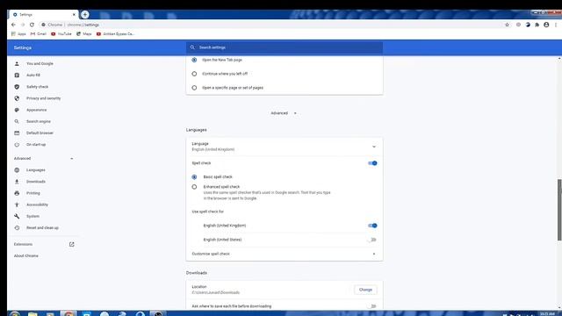562x316 pixels.
Task: Toggle spell check for English (United Kingdom)
Action: pos(372,226)
